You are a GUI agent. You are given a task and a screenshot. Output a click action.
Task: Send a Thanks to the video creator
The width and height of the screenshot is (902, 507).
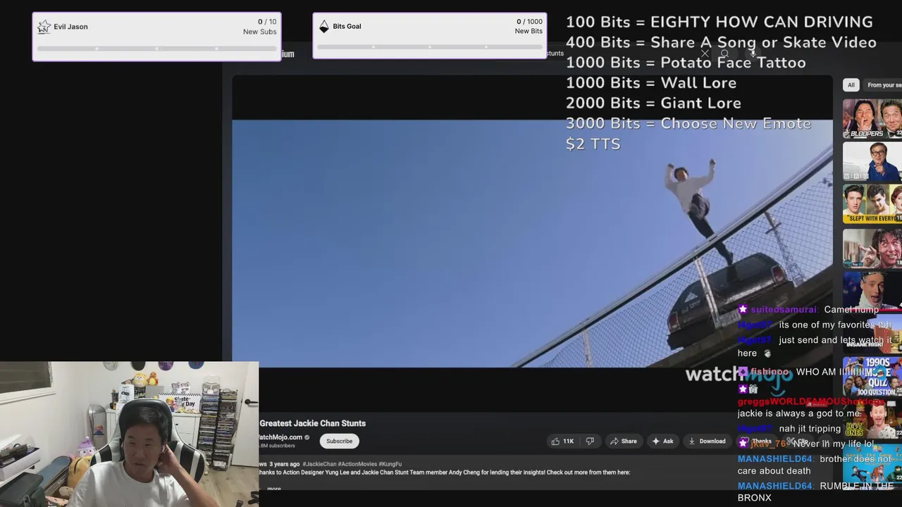click(756, 442)
